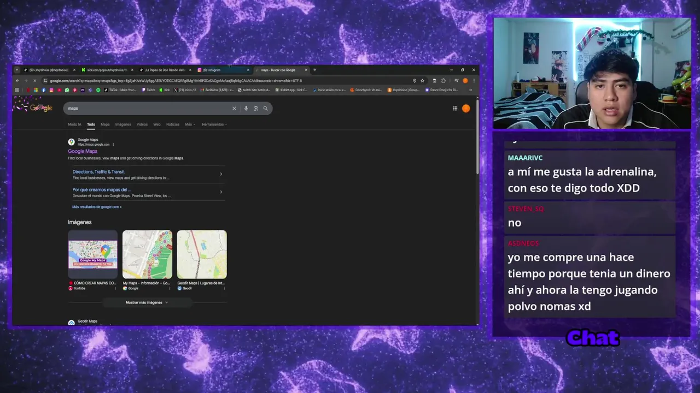Switch to the Videos results tab
700x393 pixels.
142,124
